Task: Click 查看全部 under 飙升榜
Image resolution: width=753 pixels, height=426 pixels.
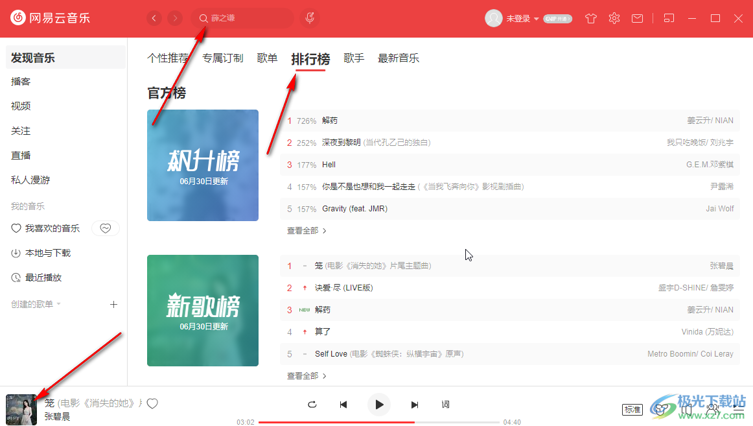Action: 307,231
